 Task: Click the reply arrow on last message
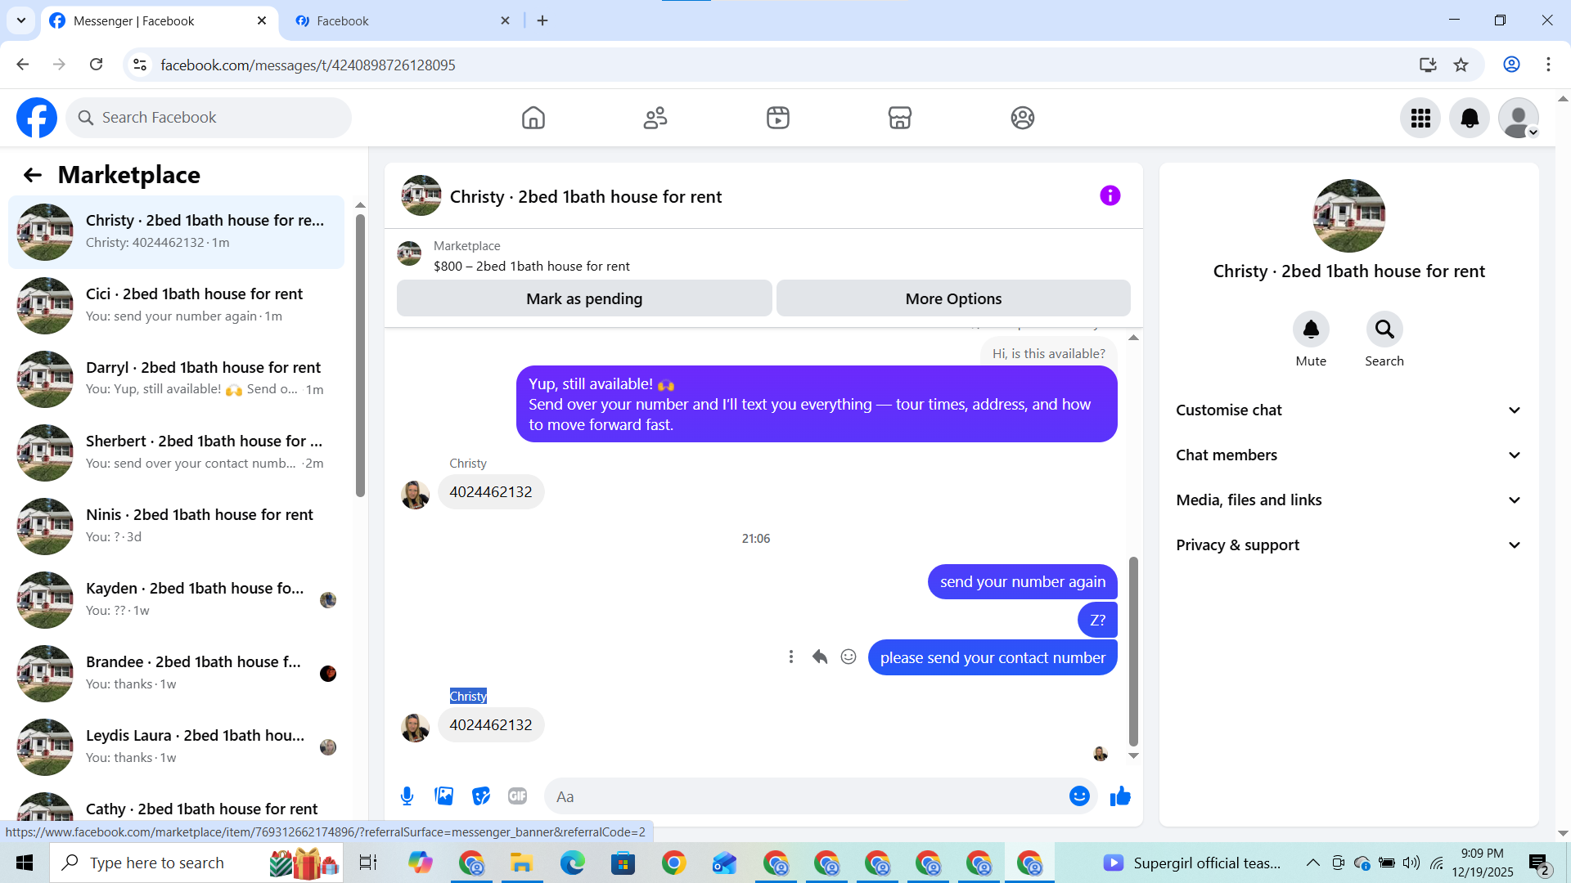(x=820, y=657)
